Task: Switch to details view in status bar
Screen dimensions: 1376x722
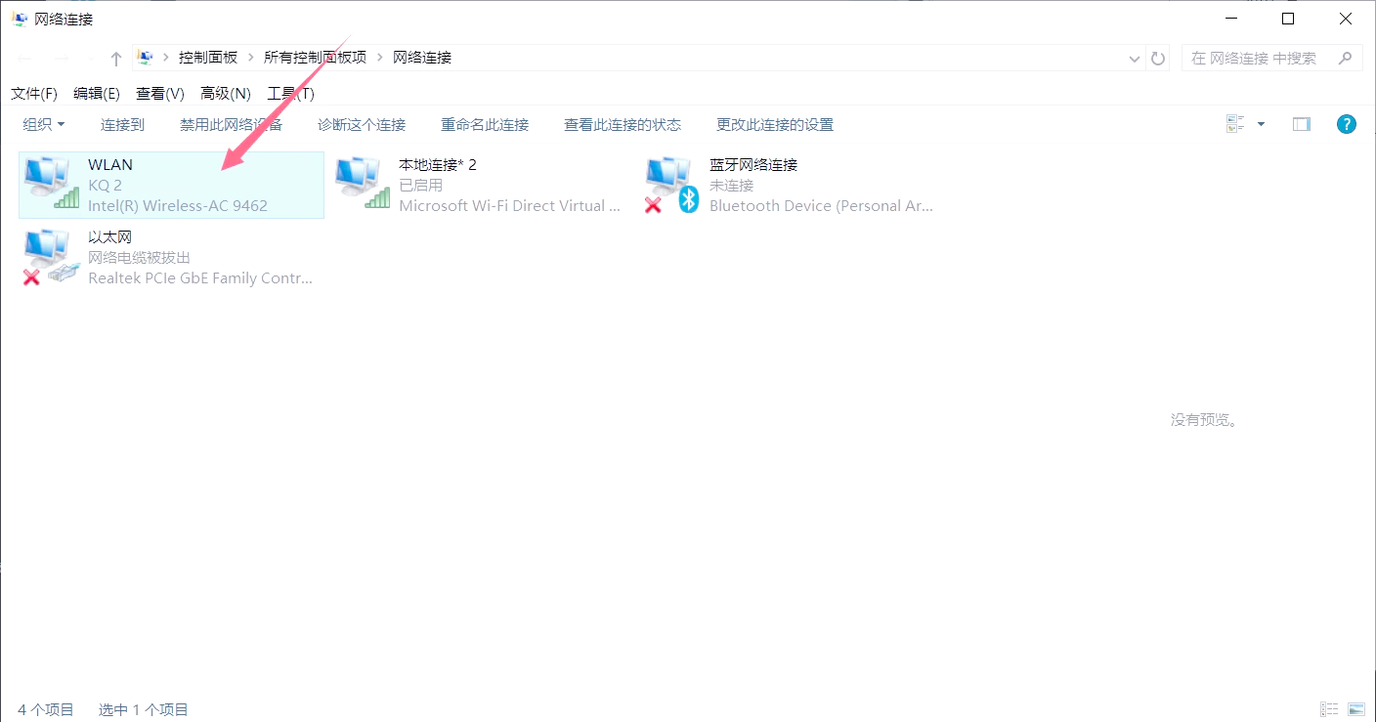Action: pos(1329,709)
